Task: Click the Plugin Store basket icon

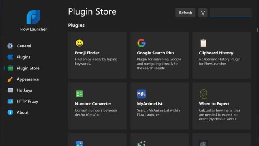Action: click(x=10, y=68)
